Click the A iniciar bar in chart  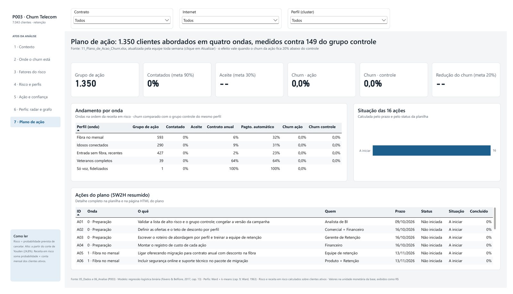[x=432, y=150]
